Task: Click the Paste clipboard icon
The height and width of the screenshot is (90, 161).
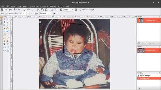Action: [x=46, y=10]
